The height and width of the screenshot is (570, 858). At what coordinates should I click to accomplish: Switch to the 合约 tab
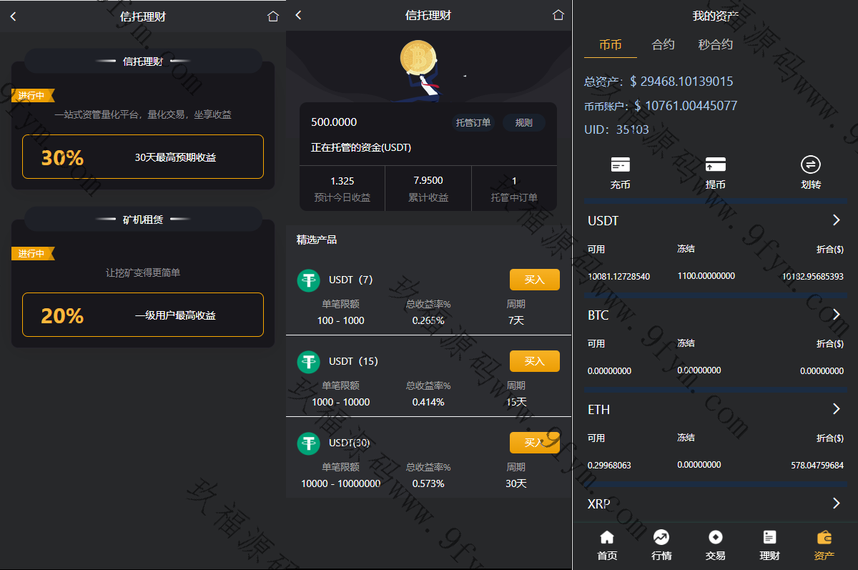coord(663,44)
